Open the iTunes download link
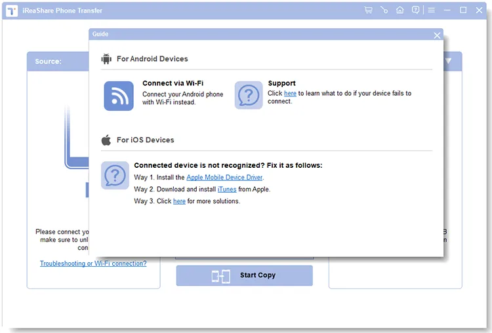 coord(227,189)
